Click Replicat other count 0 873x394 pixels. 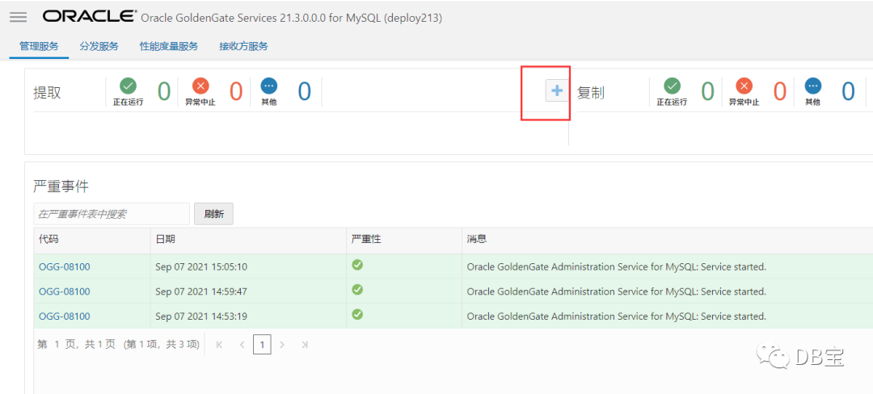click(x=848, y=91)
